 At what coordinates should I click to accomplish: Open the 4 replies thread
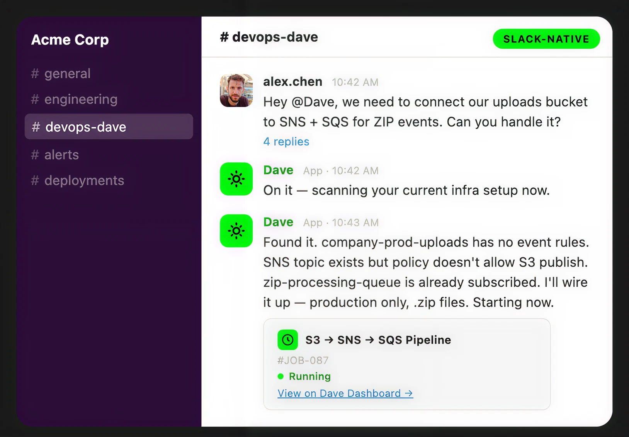point(286,141)
